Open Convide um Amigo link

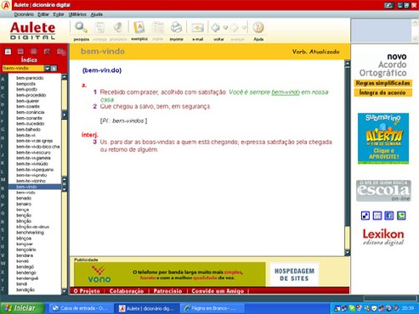click(x=218, y=291)
